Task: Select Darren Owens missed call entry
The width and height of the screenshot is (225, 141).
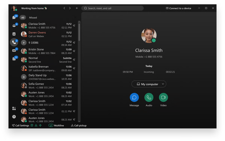Action: 48,34
